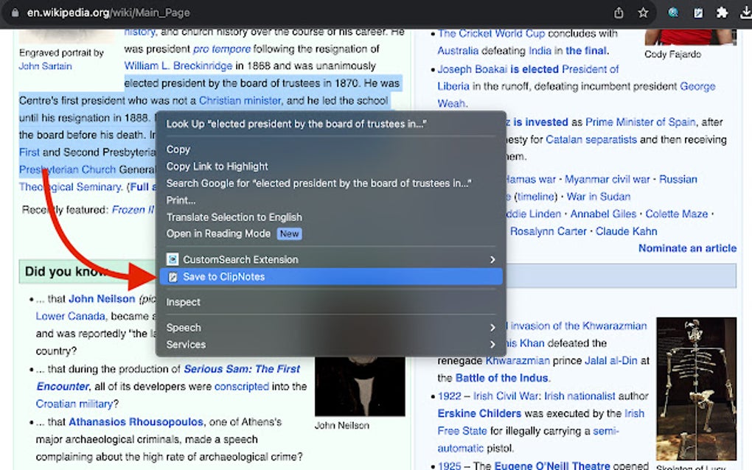
Task: Click the Nominate an article link
Action: coord(687,248)
